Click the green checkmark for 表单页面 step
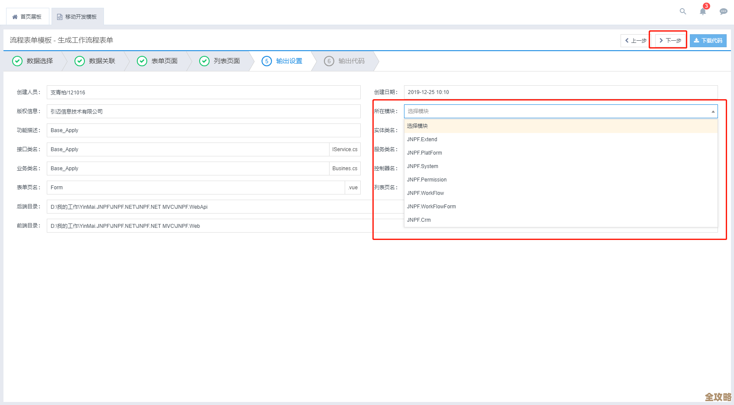 coord(142,61)
